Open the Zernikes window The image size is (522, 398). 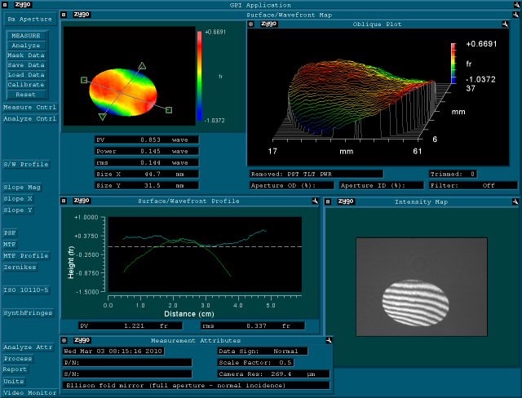(23, 267)
